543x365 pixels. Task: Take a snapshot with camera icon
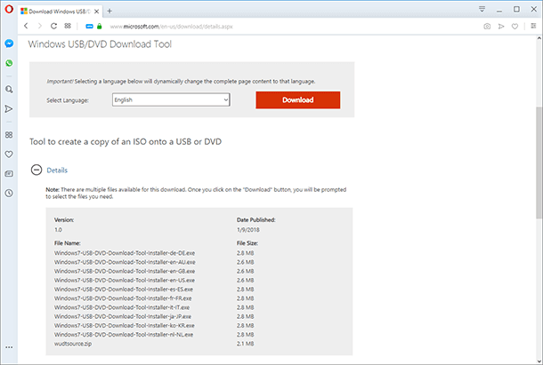487,27
